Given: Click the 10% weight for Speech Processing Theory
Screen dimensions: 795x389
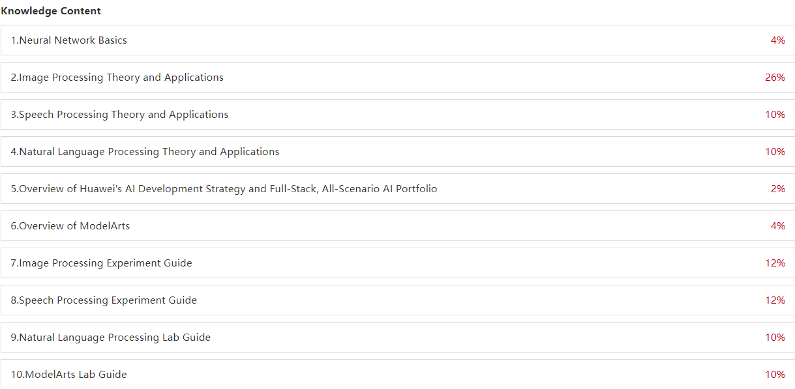Looking at the screenshot, I should (775, 115).
